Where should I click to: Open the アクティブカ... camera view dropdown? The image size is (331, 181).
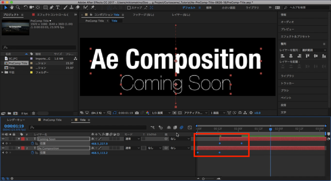point(196,113)
